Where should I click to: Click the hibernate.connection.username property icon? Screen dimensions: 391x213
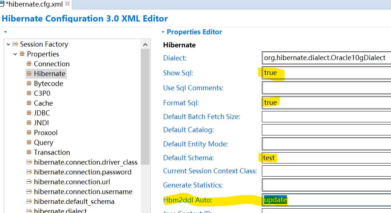(x=29, y=192)
